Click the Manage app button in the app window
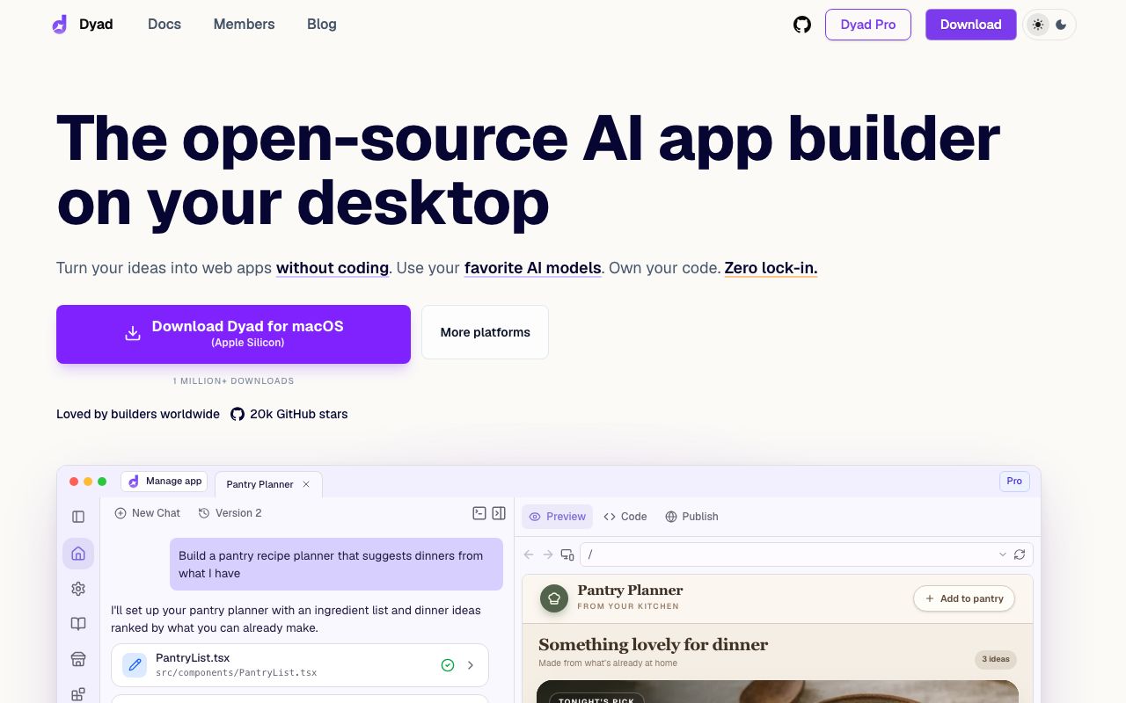 click(165, 481)
